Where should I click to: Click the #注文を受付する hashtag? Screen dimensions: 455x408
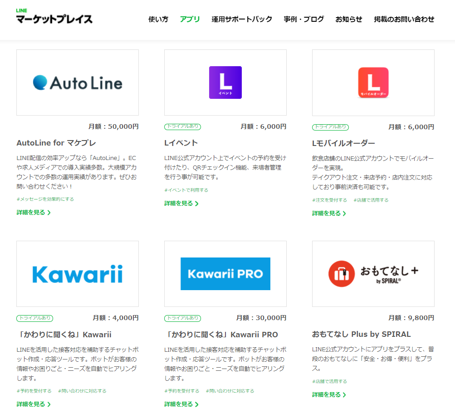pyautogui.click(x=330, y=200)
